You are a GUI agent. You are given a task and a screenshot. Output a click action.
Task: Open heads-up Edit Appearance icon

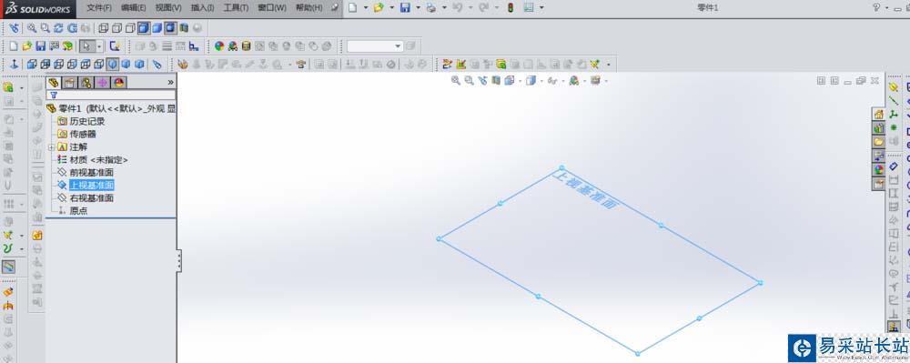[x=574, y=81]
